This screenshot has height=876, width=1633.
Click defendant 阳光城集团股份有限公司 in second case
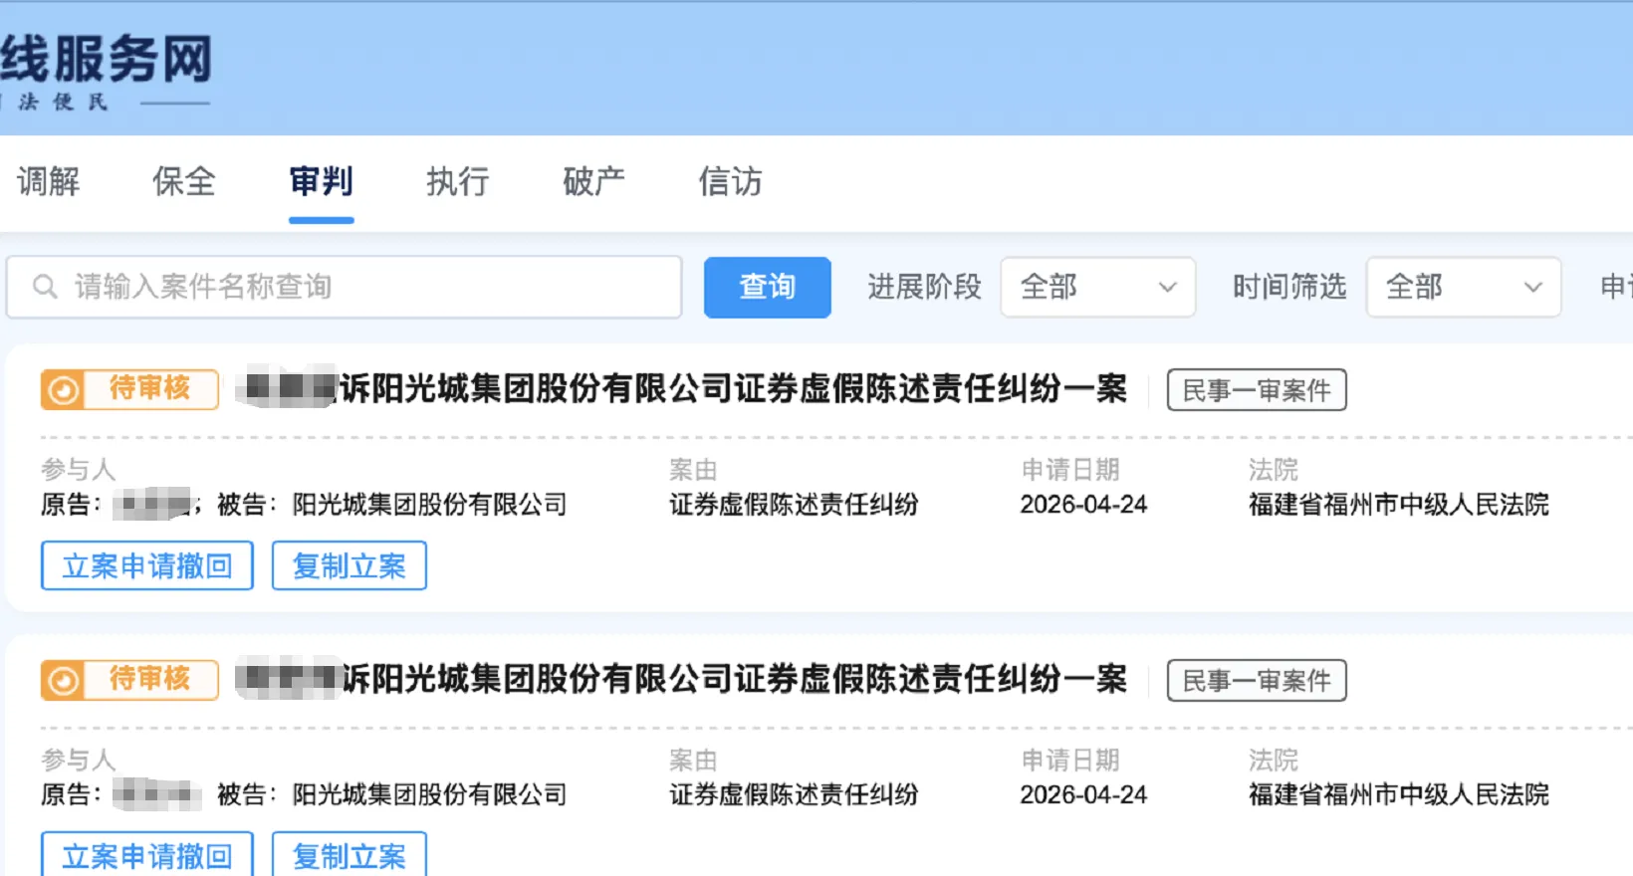click(429, 795)
